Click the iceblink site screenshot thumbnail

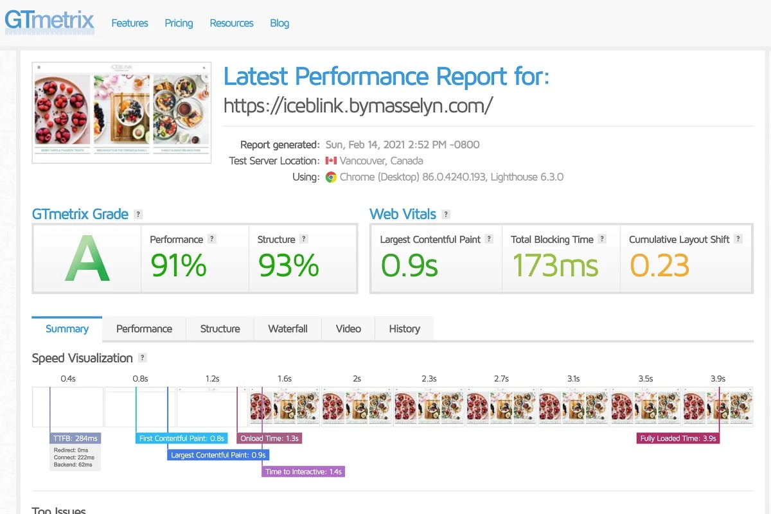[121, 112]
